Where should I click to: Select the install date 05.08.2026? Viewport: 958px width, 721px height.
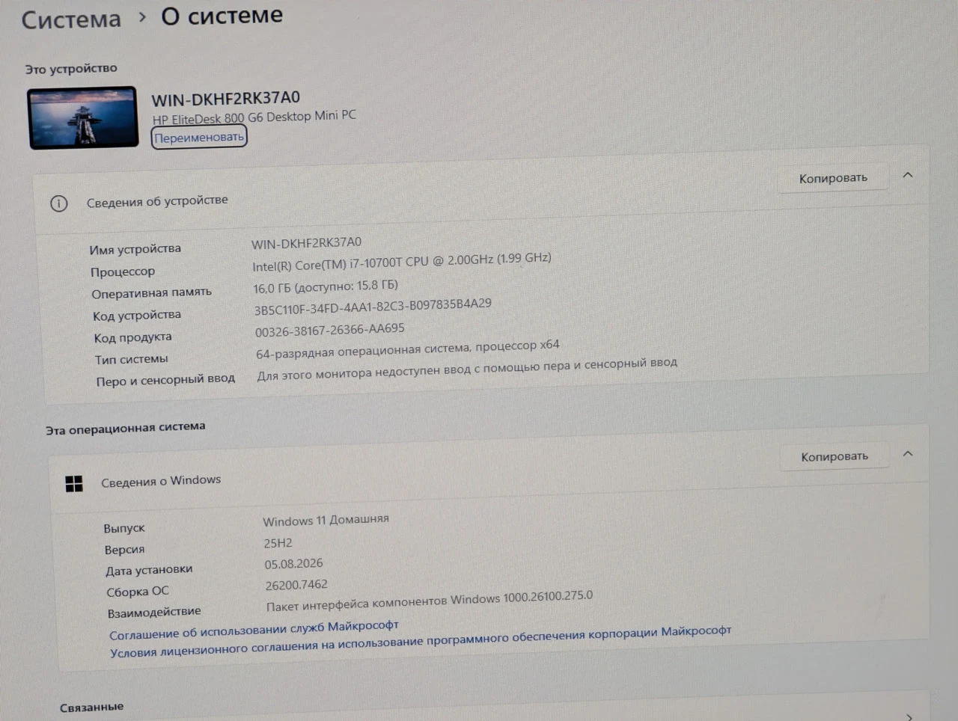coord(293,564)
